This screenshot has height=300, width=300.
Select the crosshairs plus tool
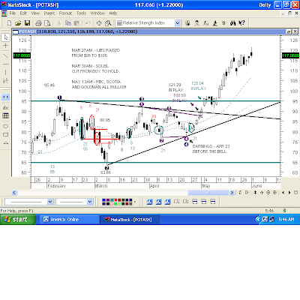6,46
